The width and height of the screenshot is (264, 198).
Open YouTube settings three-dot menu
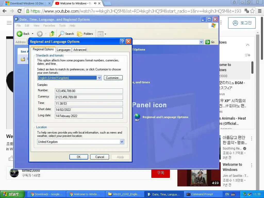pos(221,22)
